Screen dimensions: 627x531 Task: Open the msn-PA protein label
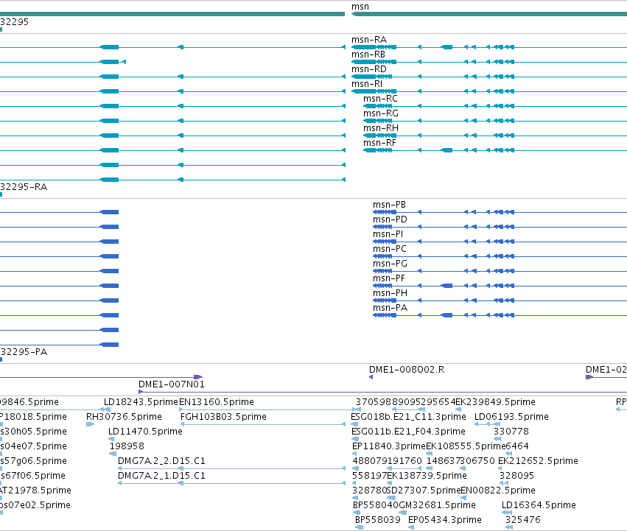point(390,309)
